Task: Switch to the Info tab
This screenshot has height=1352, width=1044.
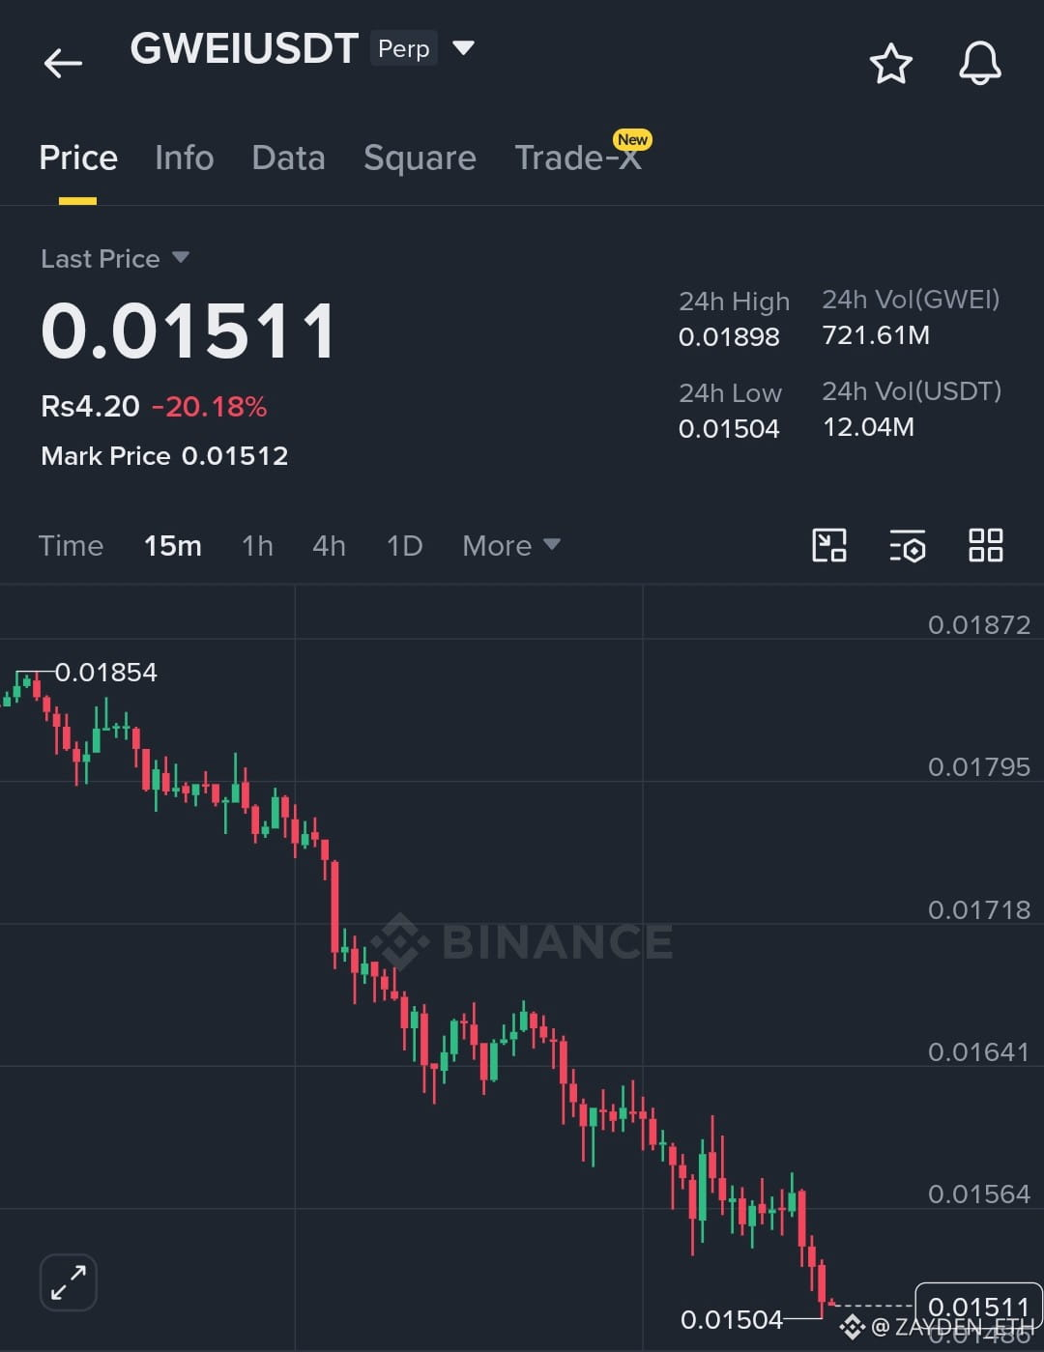Action: point(185,158)
